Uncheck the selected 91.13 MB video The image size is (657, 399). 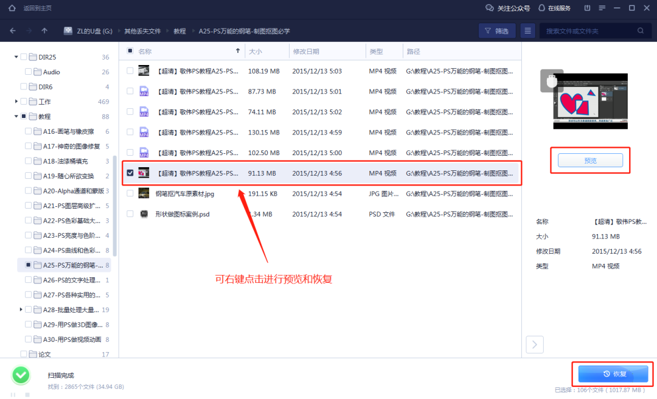pyautogui.click(x=130, y=173)
